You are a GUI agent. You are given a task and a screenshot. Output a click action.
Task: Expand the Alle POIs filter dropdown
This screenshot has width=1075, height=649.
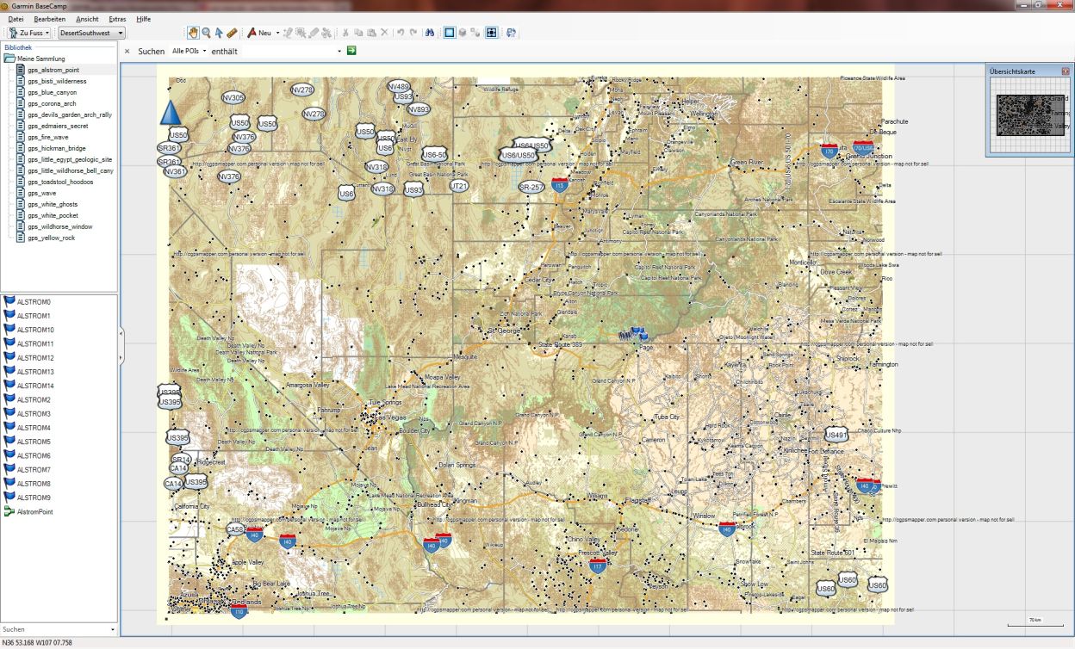coord(190,51)
